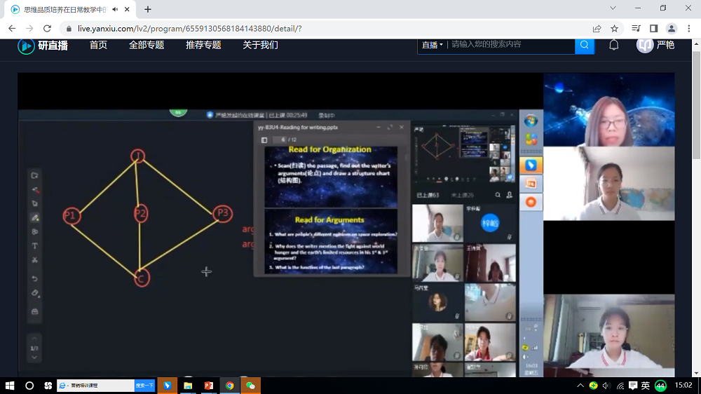Open WeChat from the taskbar
This screenshot has width=701, height=394.
[x=250, y=386]
